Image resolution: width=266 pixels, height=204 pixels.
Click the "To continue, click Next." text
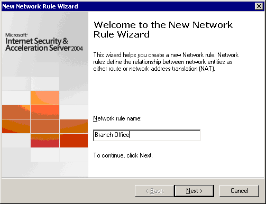[123, 155]
